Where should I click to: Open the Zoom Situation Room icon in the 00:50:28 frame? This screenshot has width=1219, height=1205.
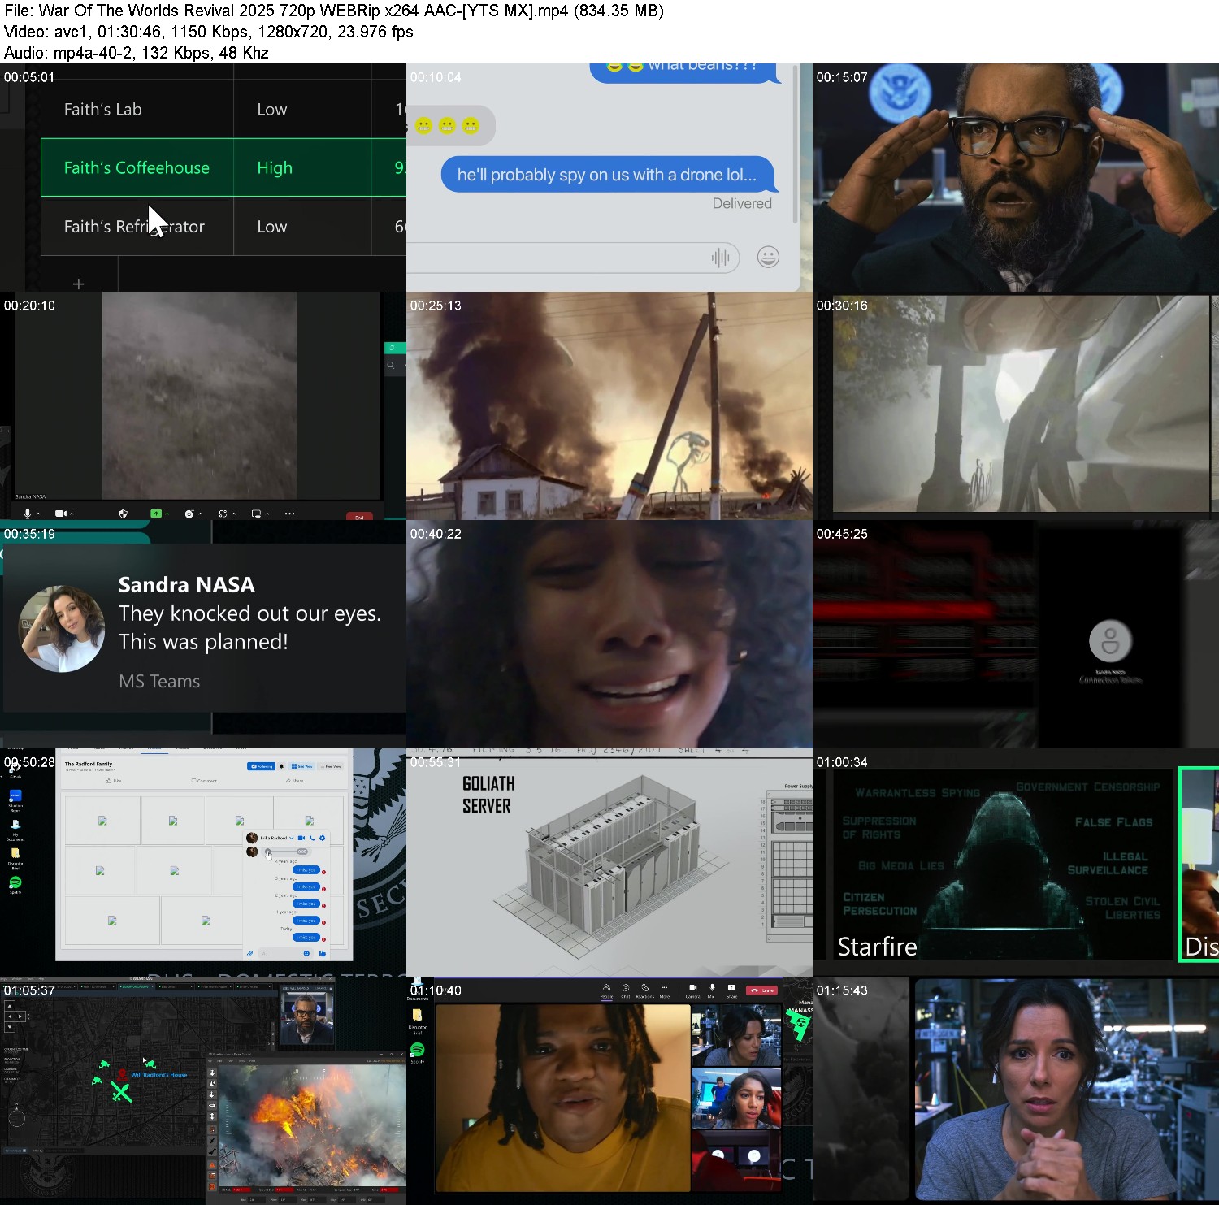pos(15,800)
